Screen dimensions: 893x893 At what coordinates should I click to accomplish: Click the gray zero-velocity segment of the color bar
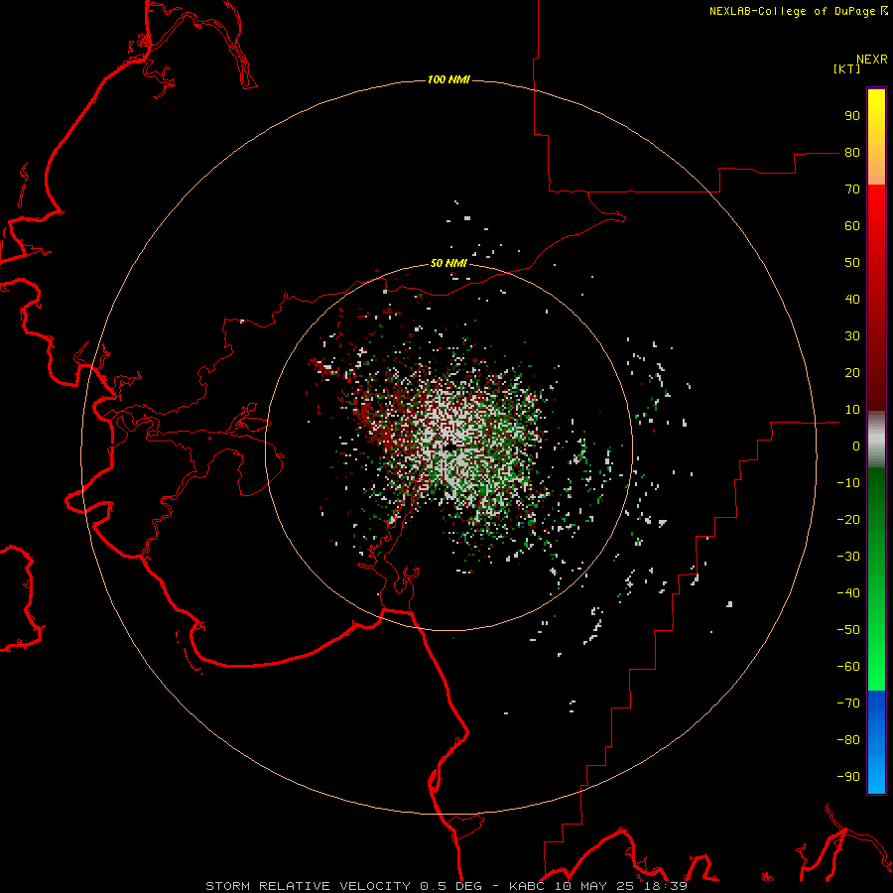click(x=876, y=440)
